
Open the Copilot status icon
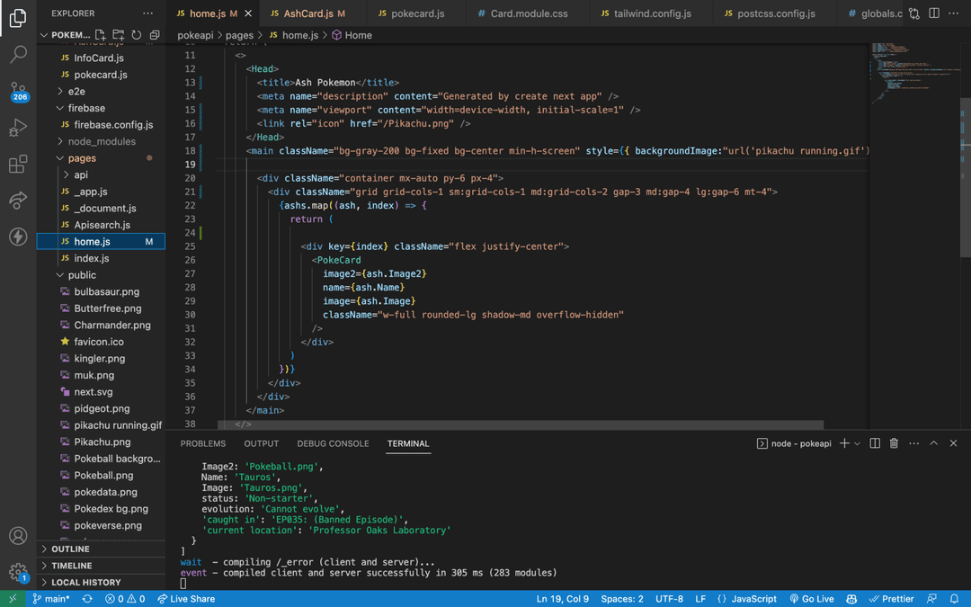pyautogui.click(x=852, y=599)
